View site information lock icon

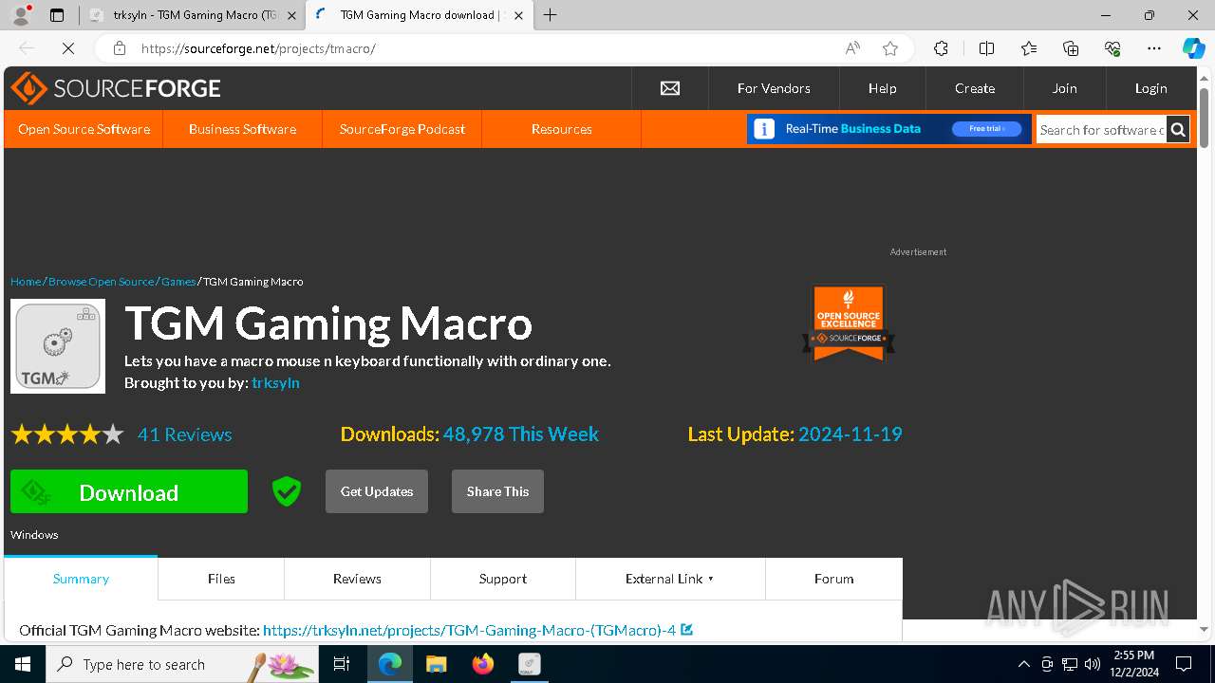click(120, 48)
